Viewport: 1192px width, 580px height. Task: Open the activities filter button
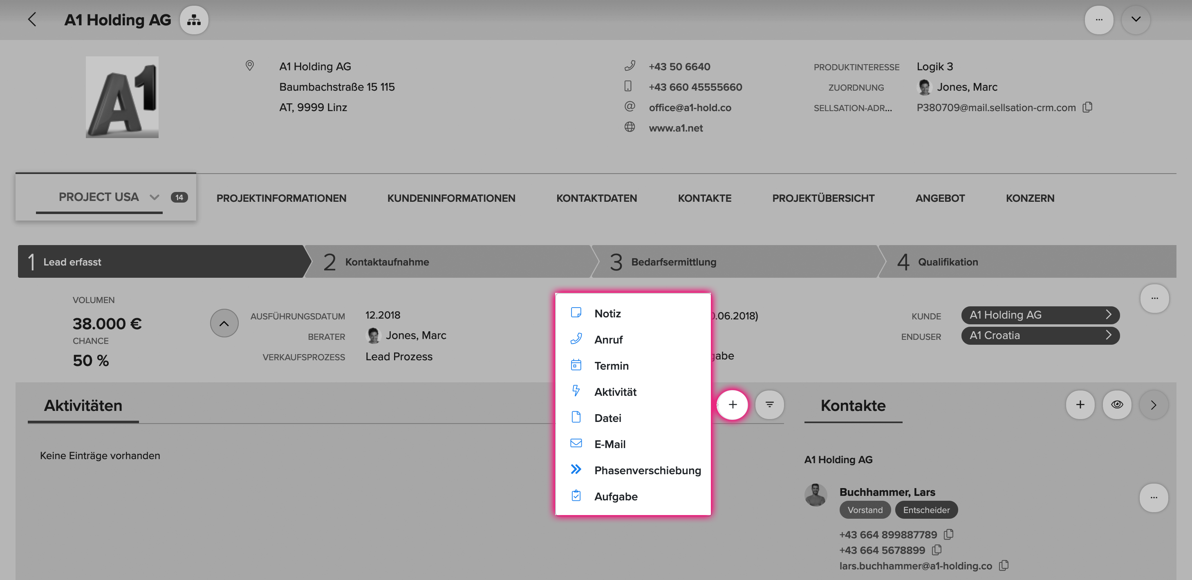(769, 405)
